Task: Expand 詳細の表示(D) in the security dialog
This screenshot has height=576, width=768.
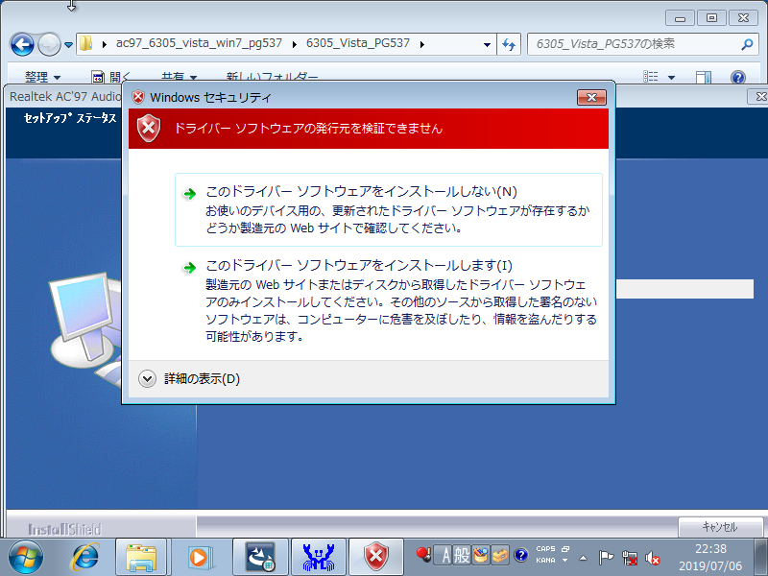Action: pos(189,378)
